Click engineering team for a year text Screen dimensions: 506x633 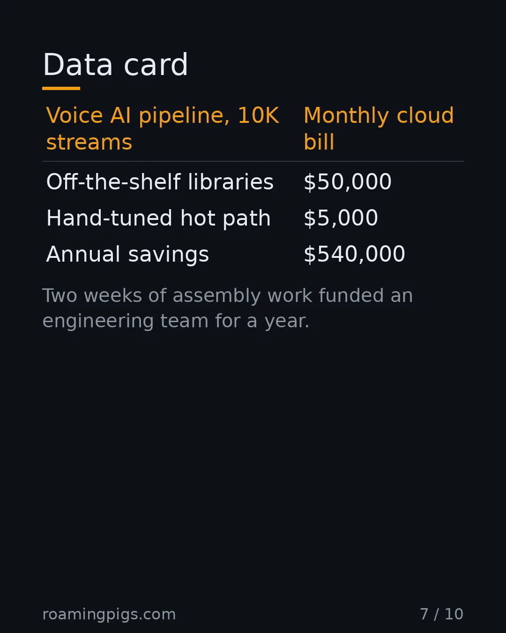click(176, 322)
